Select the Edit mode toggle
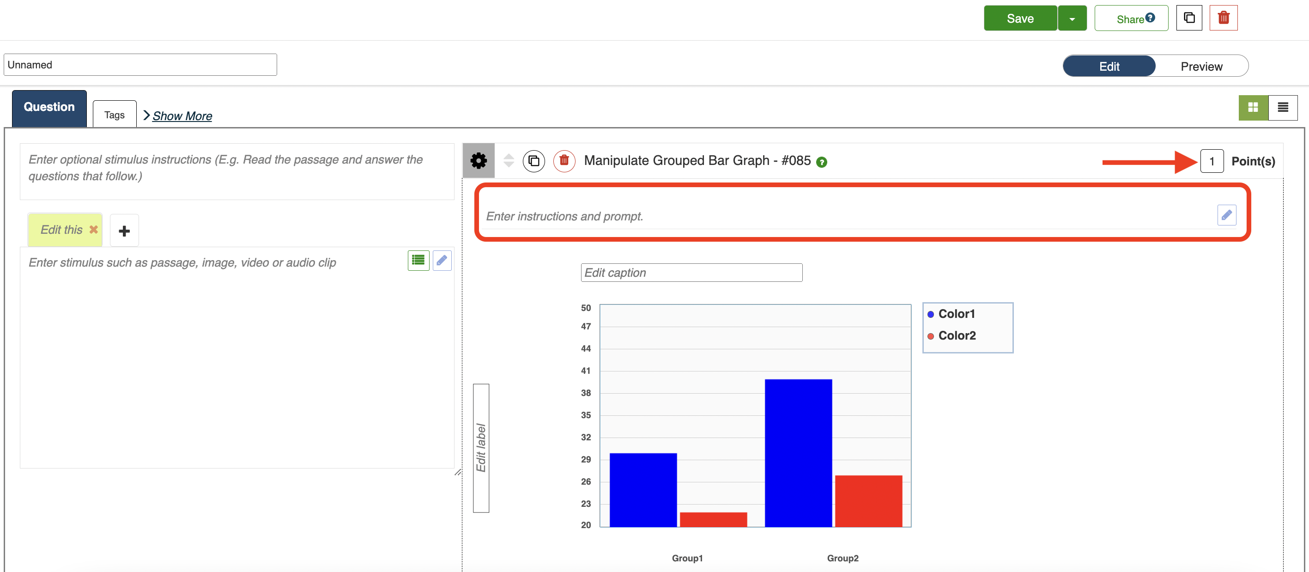The width and height of the screenshot is (1309, 572). pos(1109,66)
